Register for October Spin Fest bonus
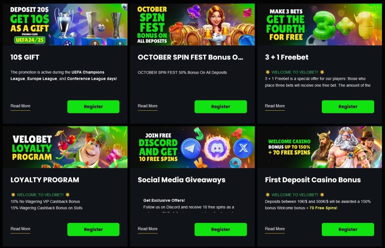Image resolution: width=385 pixels, height=248 pixels. [x=220, y=107]
